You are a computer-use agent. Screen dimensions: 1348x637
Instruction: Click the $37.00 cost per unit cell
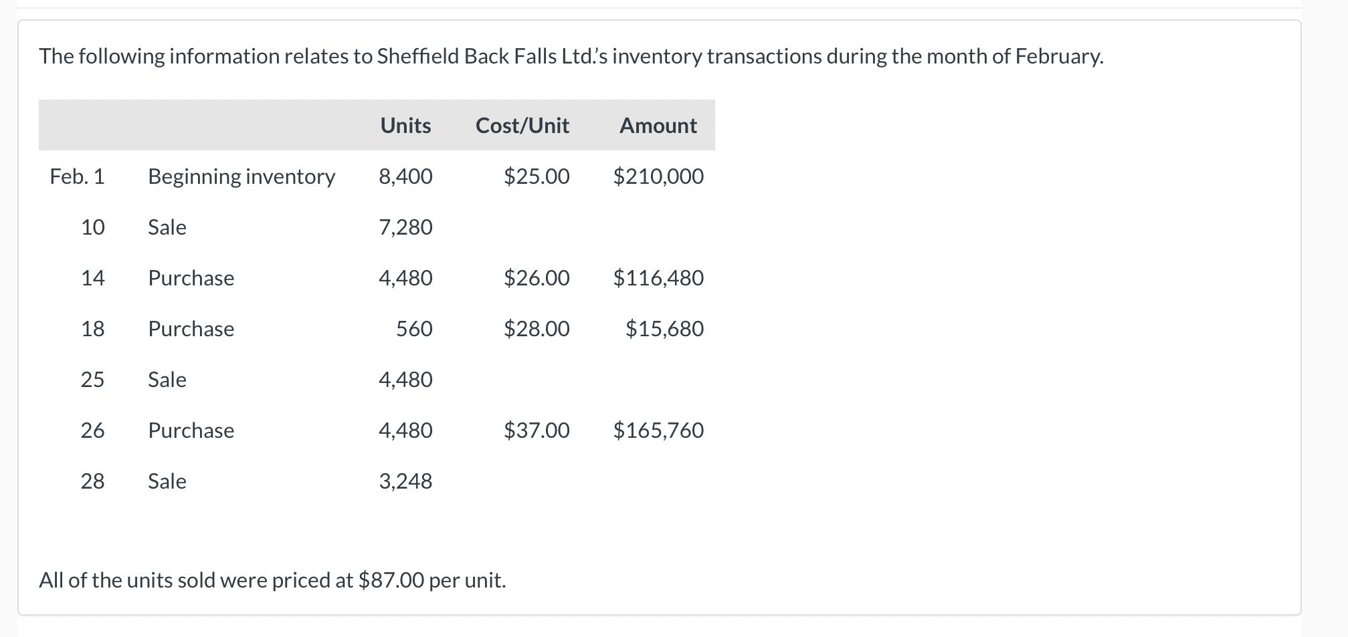(x=537, y=430)
